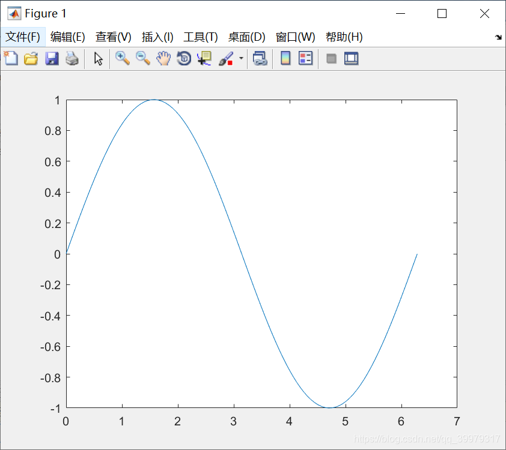506x450 pixels.
Task: Open the 工具(T) menu
Action: (200, 37)
